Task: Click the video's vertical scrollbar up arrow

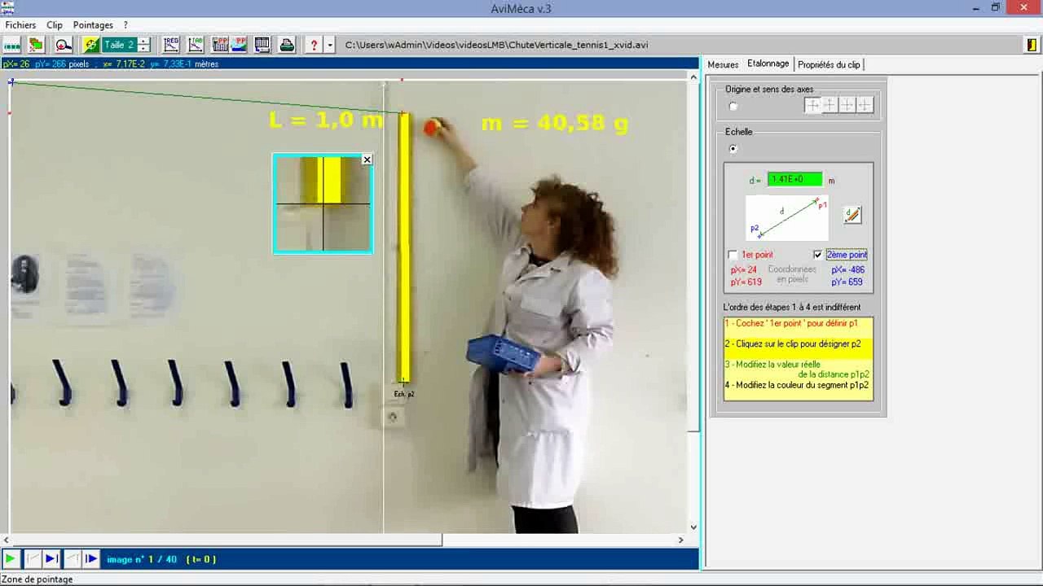Action: point(693,77)
